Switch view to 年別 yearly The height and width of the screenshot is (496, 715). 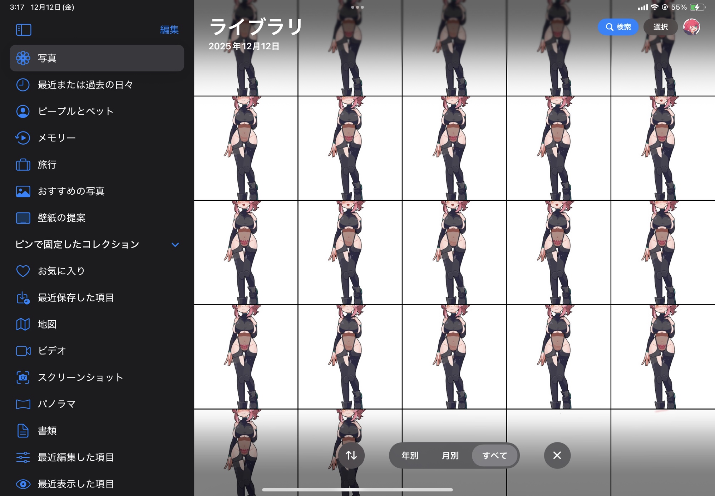pos(410,456)
